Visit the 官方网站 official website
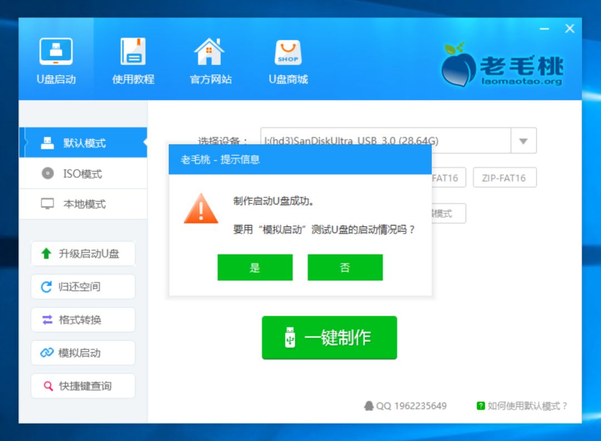This screenshot has height=441, width=601. 209,57
